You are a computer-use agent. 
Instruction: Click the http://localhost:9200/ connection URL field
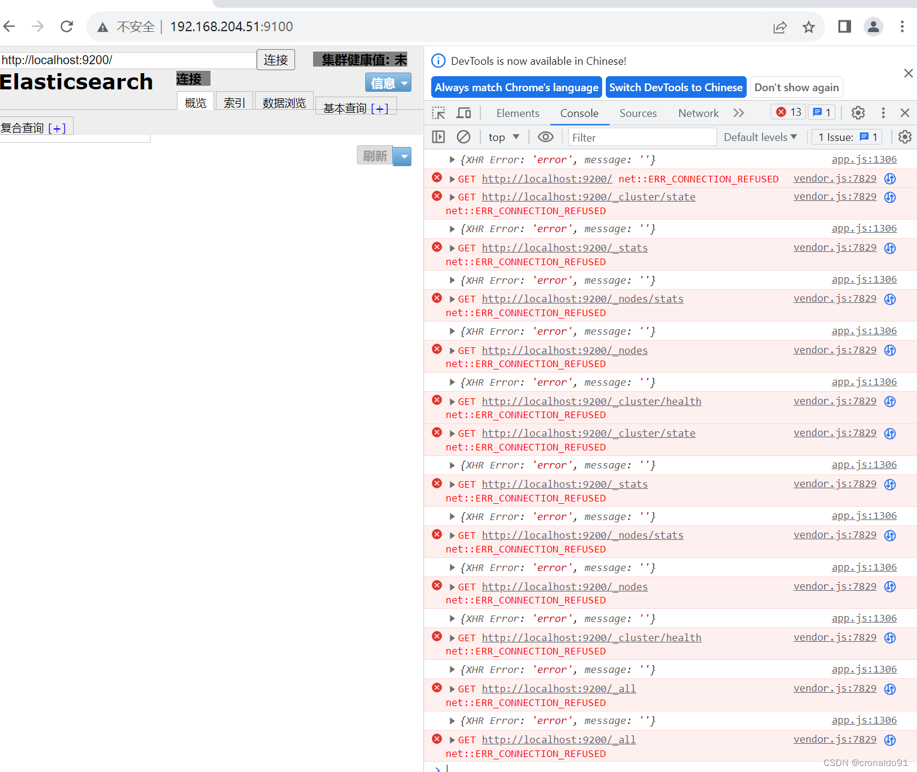128,60
